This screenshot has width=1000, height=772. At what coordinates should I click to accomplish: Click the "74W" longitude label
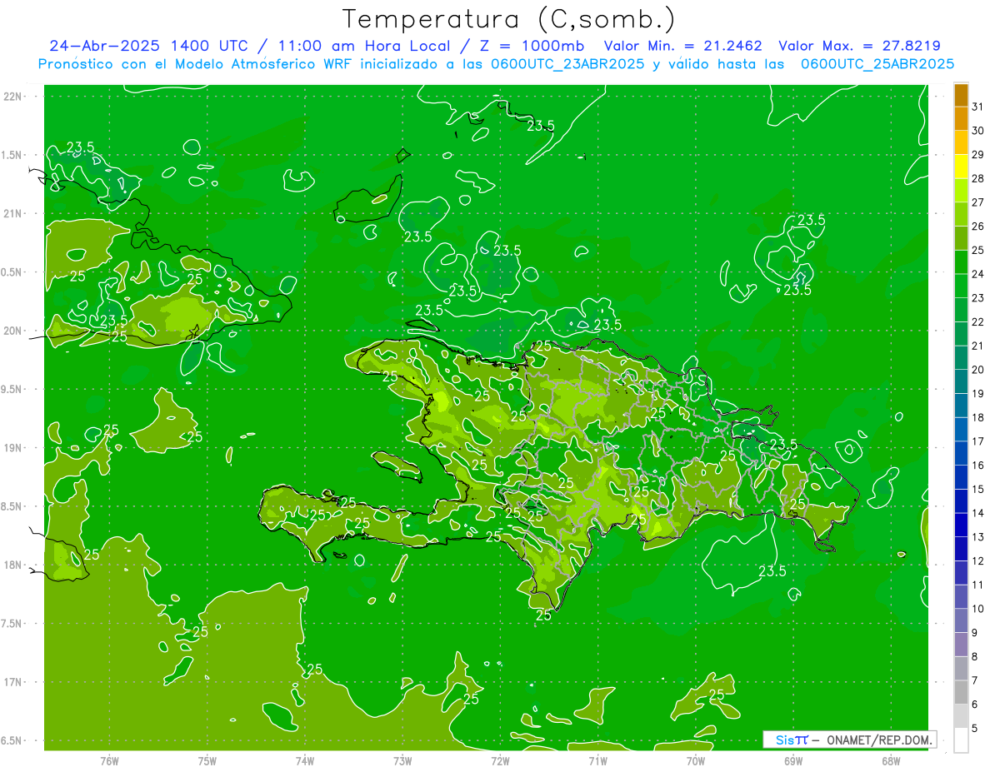point(305,760)
